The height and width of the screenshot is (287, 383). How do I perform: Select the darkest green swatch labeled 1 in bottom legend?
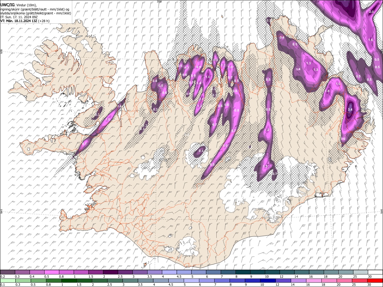point(69,280)
